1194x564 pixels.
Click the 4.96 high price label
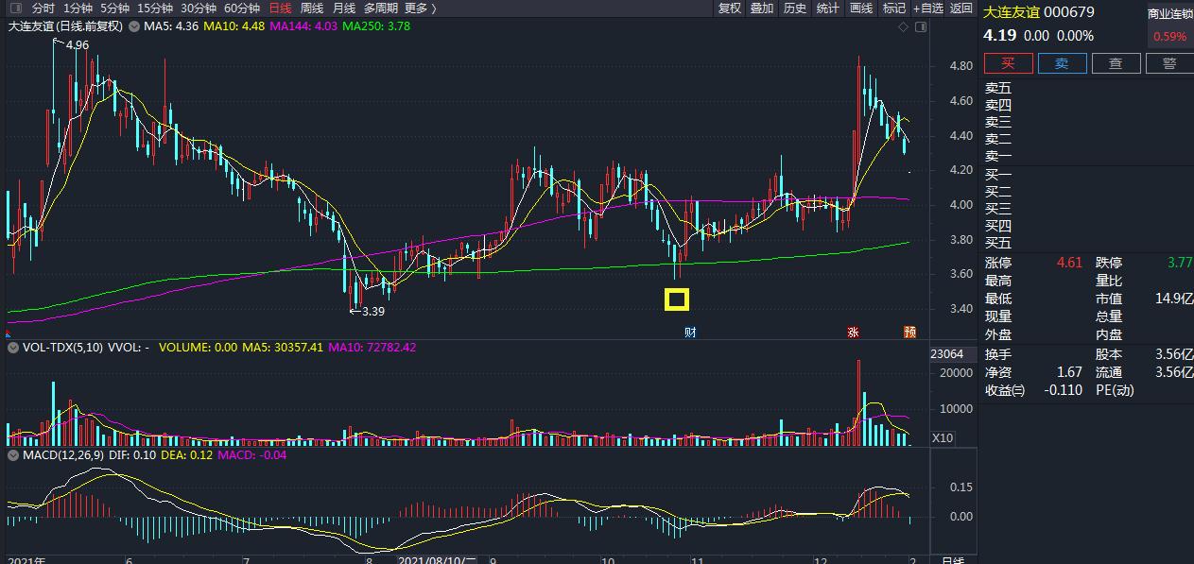(x=78, y=44)
